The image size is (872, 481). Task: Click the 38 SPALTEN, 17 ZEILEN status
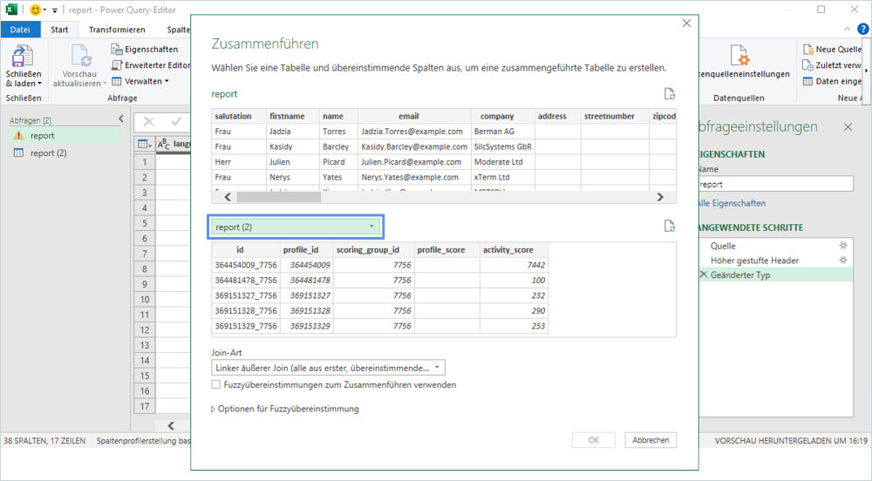[44, 441]
